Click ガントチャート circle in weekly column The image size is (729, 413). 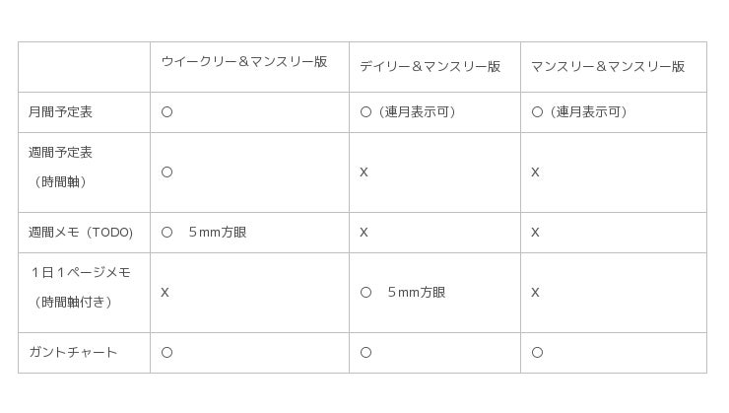click(166, 353)
